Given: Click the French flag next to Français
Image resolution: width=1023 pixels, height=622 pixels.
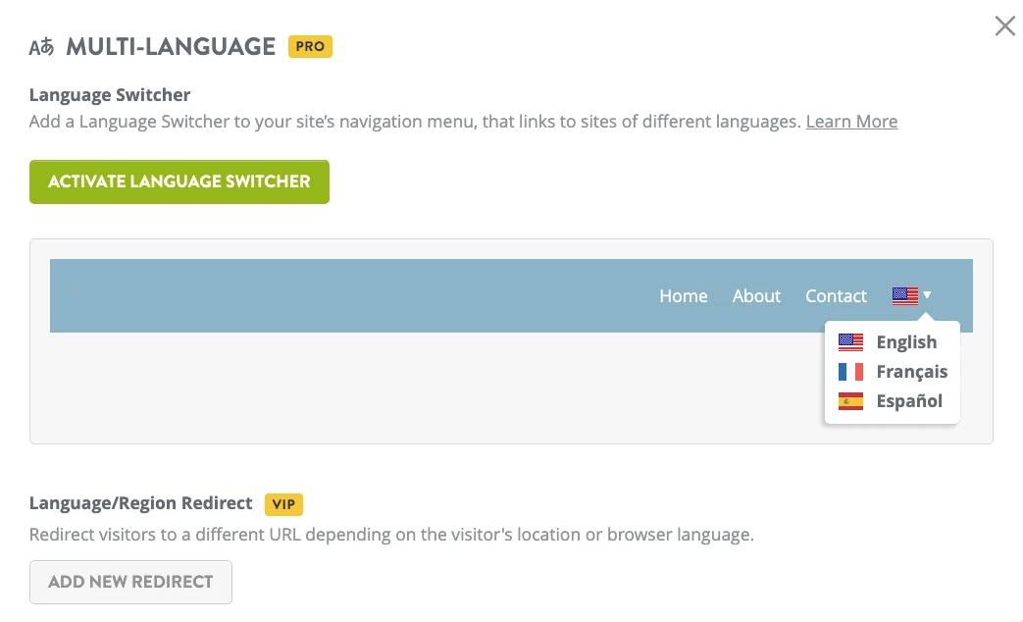Looking at the screenshot, I should coord(849,371).
